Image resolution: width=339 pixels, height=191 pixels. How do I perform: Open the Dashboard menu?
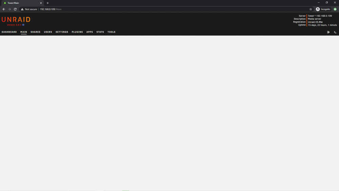[x=9, y=32]
